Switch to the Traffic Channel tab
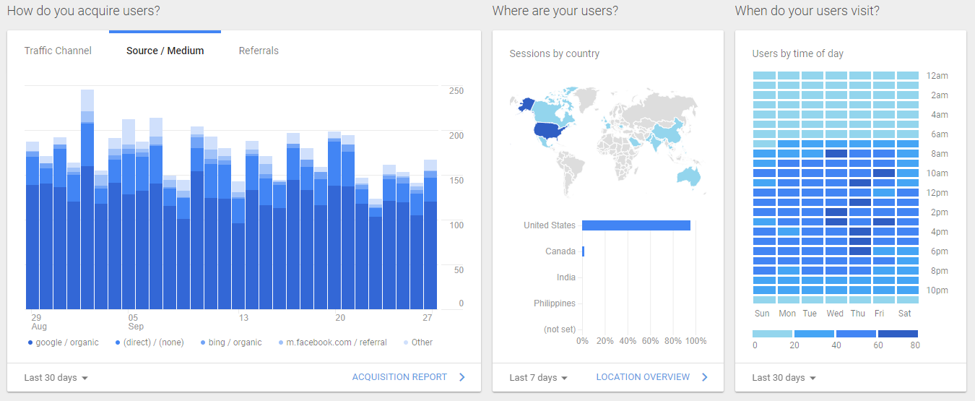 [x=58, y=51]
